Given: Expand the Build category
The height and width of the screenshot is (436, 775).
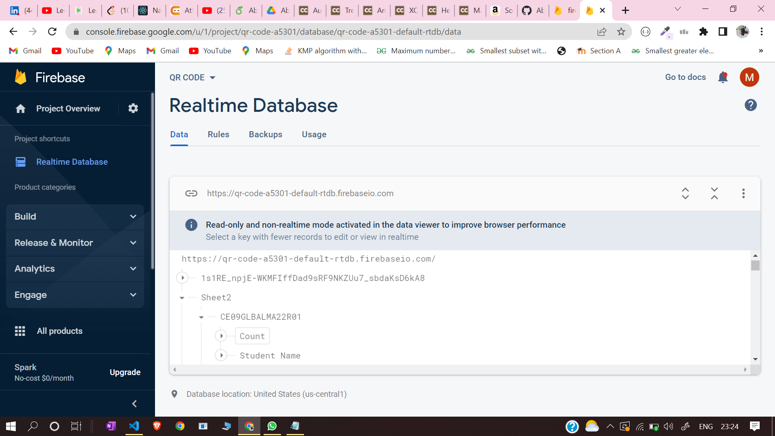Looking at the screenshot, I should pos(75,217).
